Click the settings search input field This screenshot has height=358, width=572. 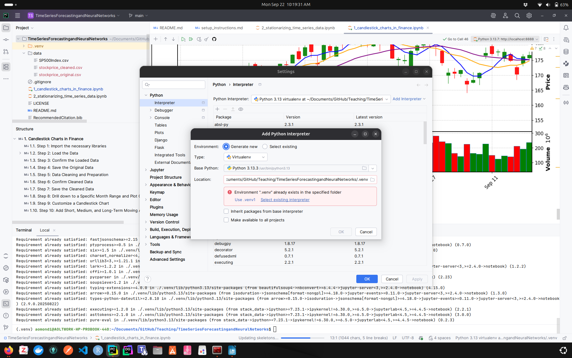176,85
